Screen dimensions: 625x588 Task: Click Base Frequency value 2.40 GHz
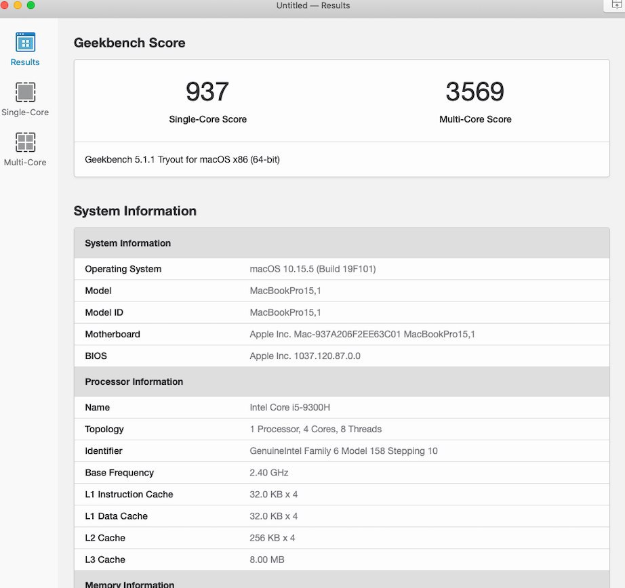tap(269, 472)
